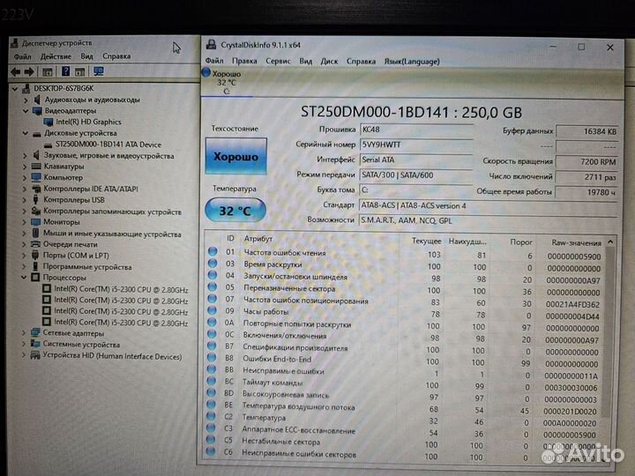Select the Программные устройства tree item

point(87,267)
